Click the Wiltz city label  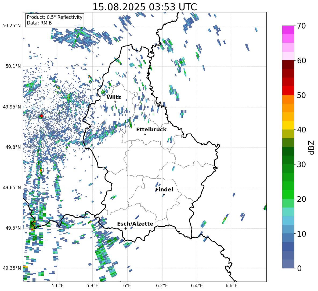(114, 97)
